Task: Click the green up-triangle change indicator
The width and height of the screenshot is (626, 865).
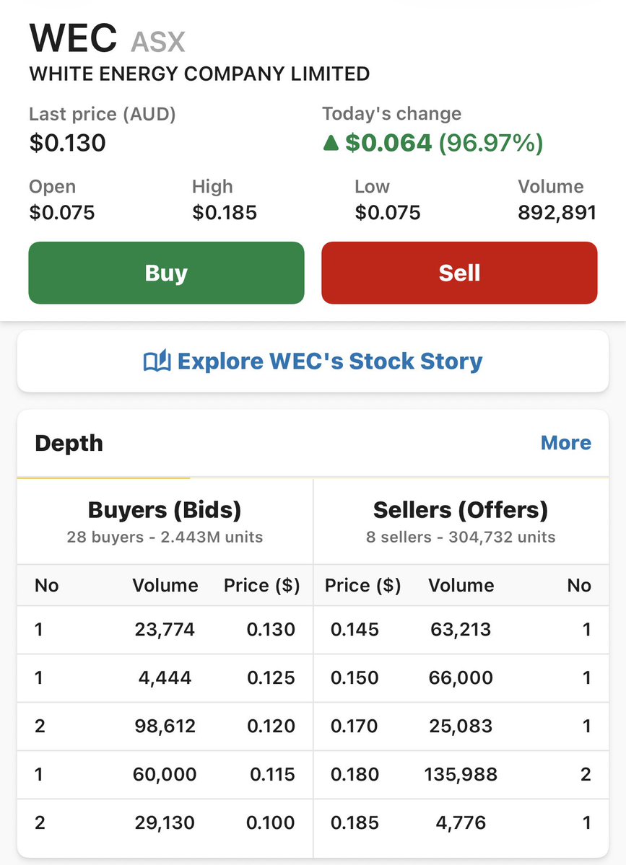Action: (x=331, y=144)
